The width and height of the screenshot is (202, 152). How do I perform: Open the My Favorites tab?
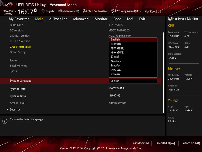pyautogui.click(x=19, y=19)
